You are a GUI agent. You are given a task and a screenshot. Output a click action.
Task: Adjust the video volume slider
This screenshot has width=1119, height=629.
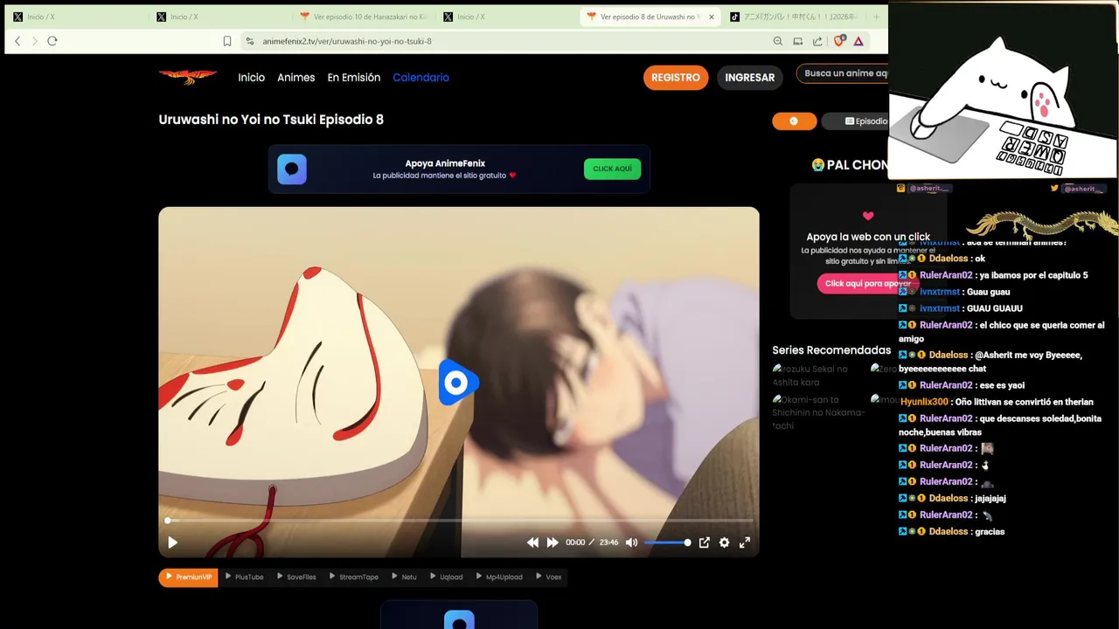(x=667, y=543)
